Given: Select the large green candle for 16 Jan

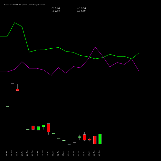Looking at the screenshot, I should [100, 139].
